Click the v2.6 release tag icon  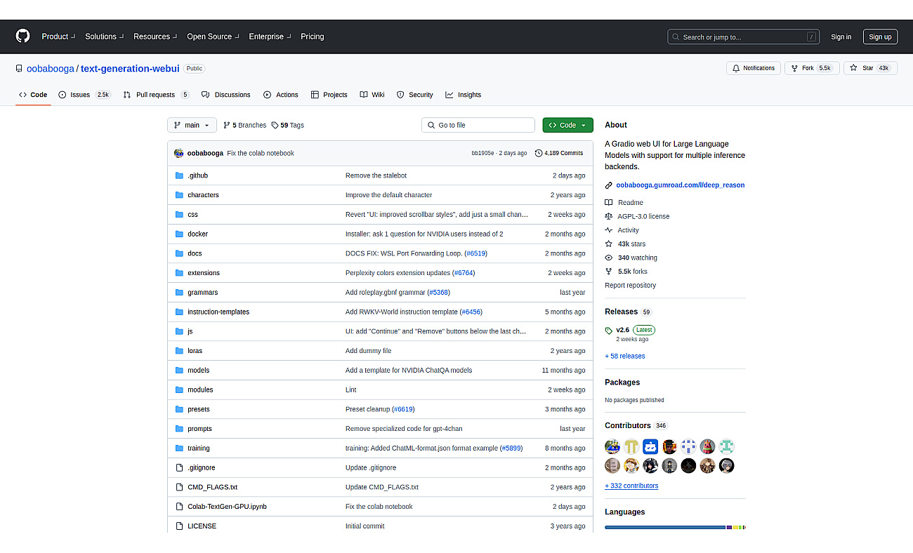click(x=609, y=331)
